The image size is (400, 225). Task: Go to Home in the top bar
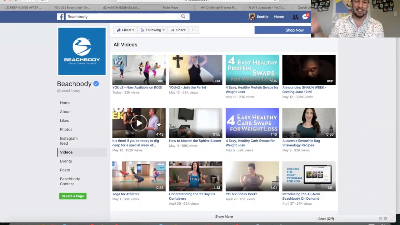click(x=279, y=17)
